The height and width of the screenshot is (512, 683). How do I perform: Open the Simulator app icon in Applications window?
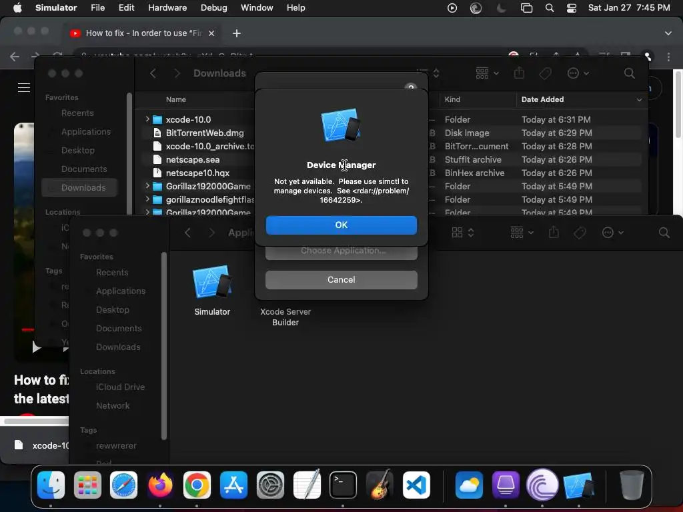212,282
